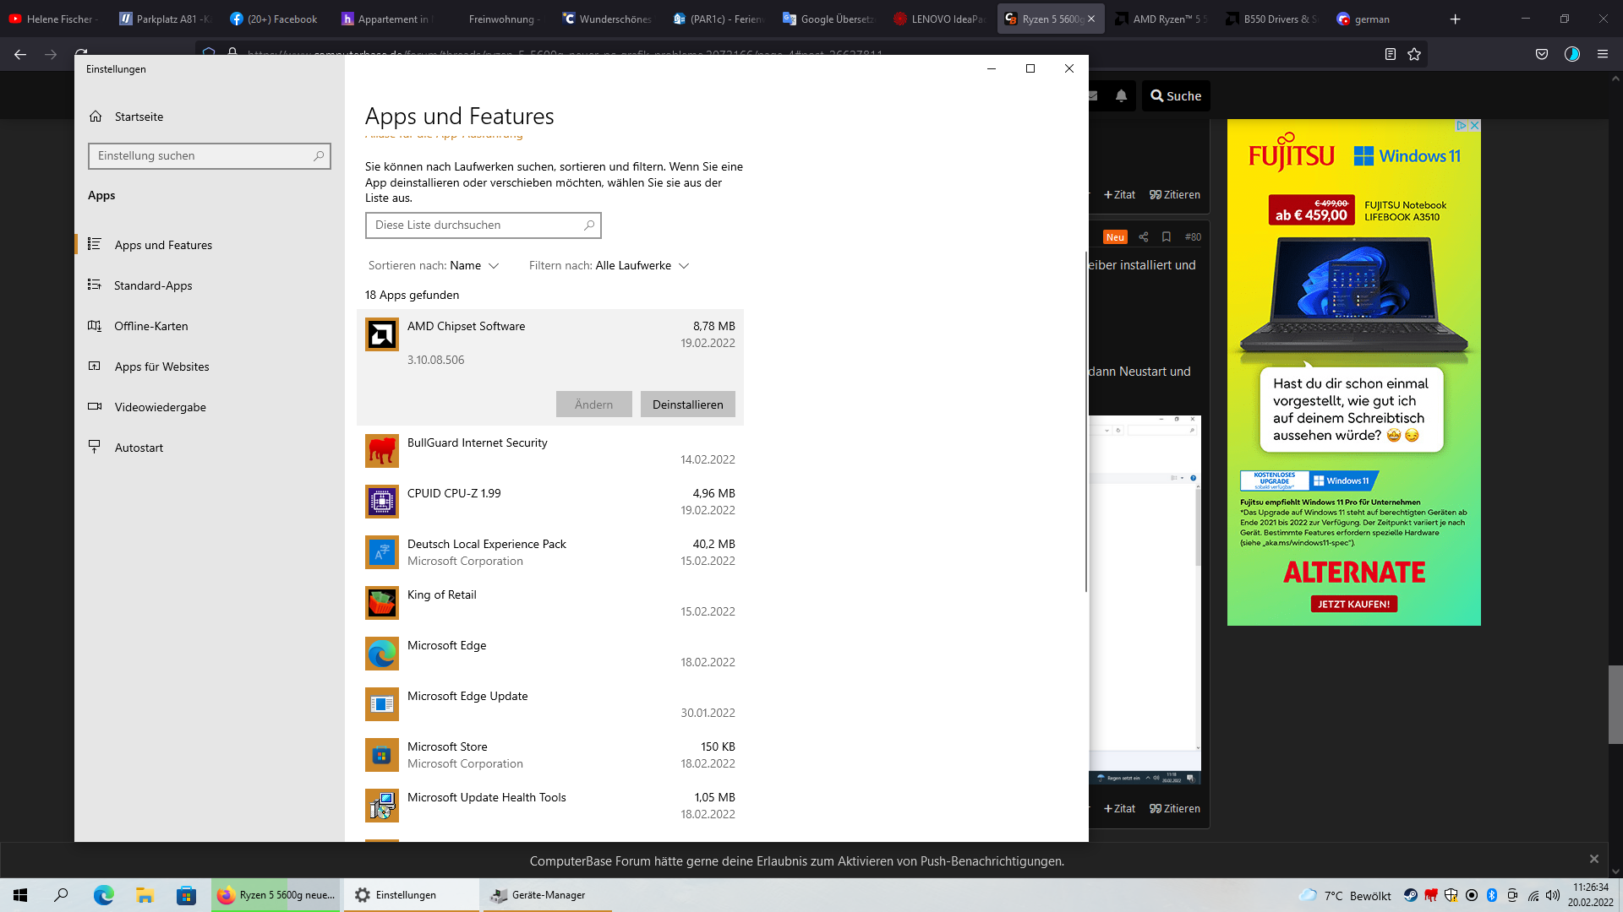
Task: Open File Explorer from the taskbar
Action: pos(145,895)
